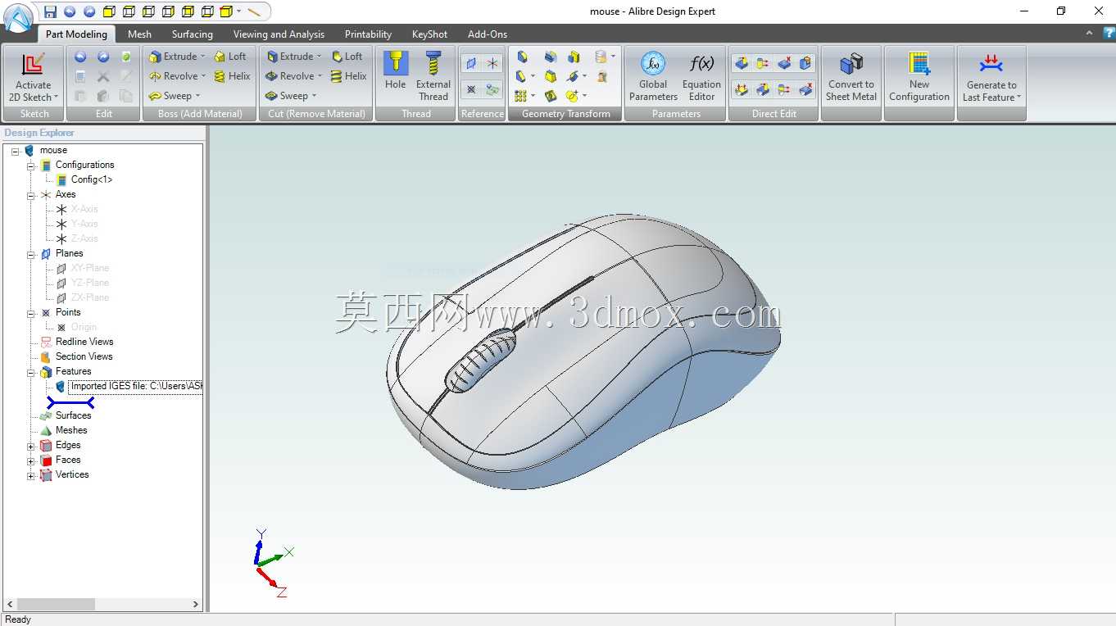Image resolution: width=1116 pixels, height=626 pixels.
Task: Open the Alibre application menu logo
Action: coord(18,17)
